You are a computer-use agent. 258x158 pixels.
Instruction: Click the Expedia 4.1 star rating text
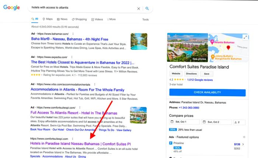pyautogui.click(x=70, y=75)
